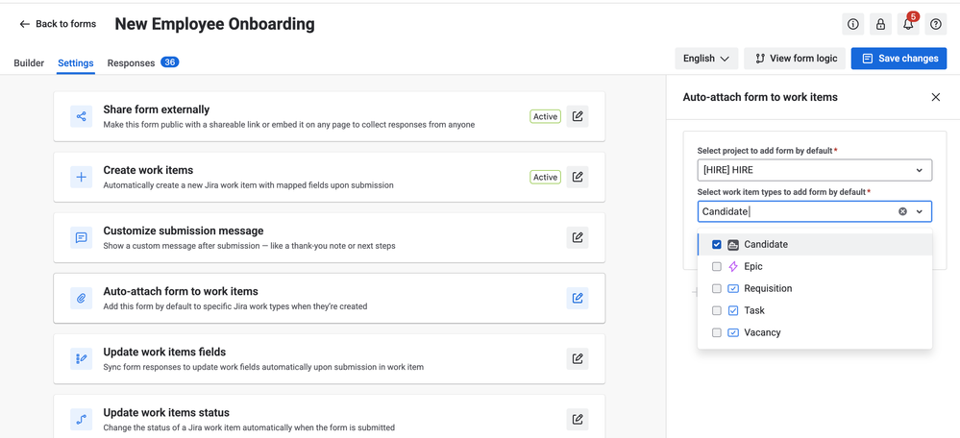Click the Candidate work type icon
960x438 pixels.
tap(733, 245)
